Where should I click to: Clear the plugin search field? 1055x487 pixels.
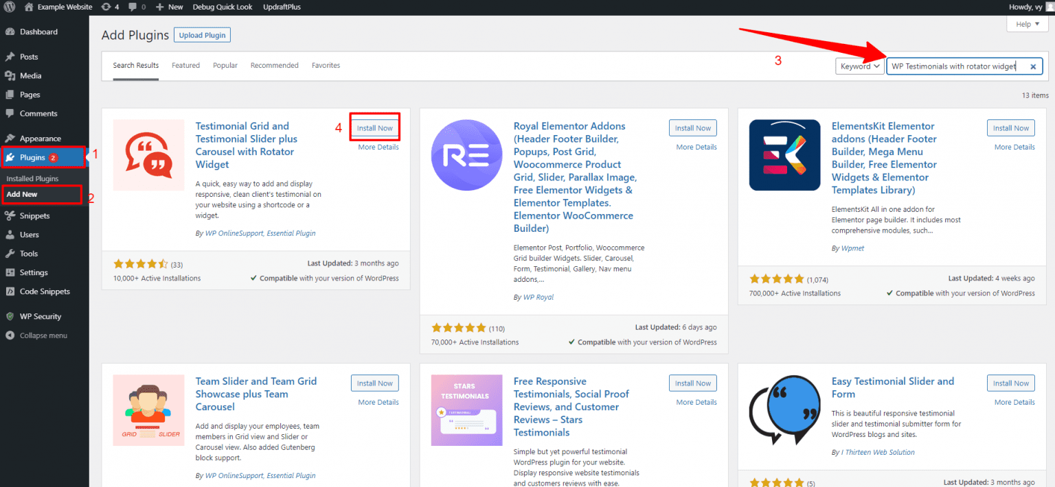pos(1033,66)
